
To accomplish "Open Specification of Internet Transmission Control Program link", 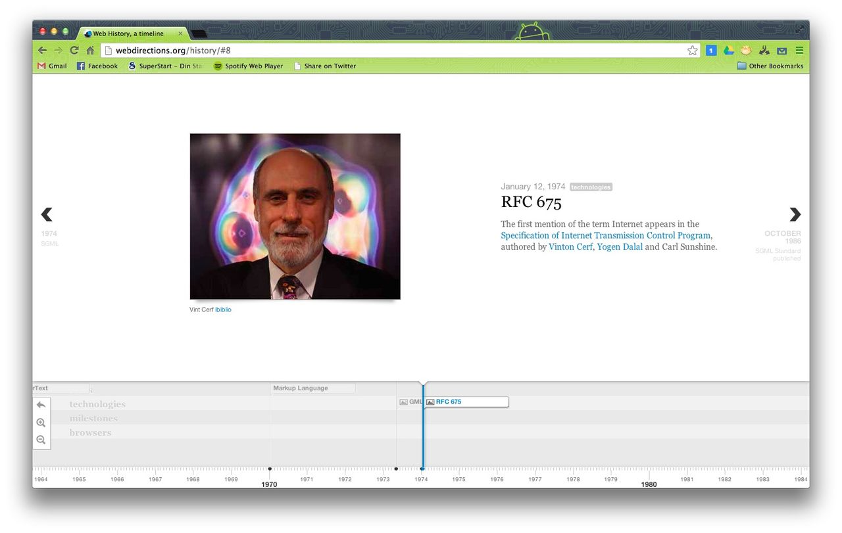I will tap(605, 235).
